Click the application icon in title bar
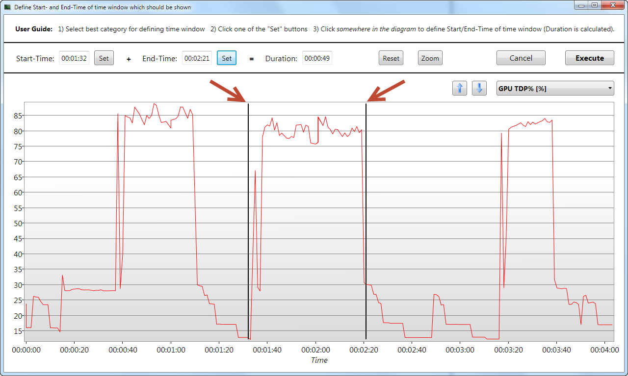 click(7, 7)
